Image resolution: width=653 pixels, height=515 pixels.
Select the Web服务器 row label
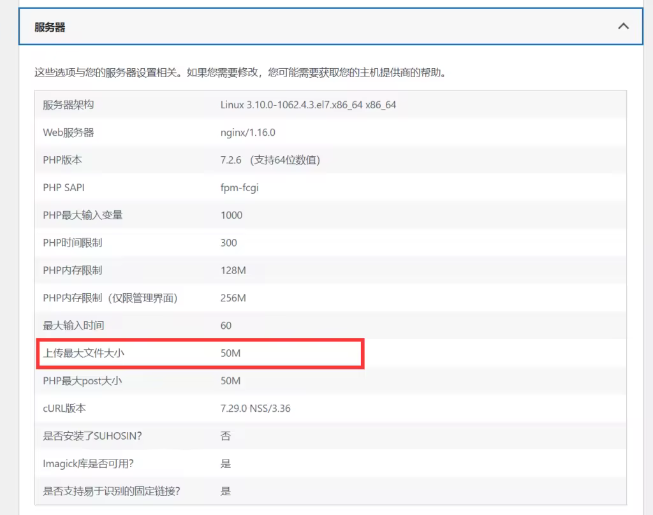(68, 133)
